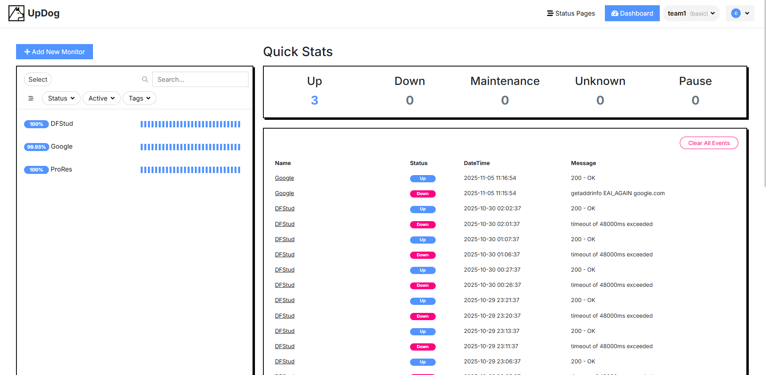Click the Up badge next to Google
This screenshot has width=766, height=375.
pyautogui.click(x=422, y=178)
